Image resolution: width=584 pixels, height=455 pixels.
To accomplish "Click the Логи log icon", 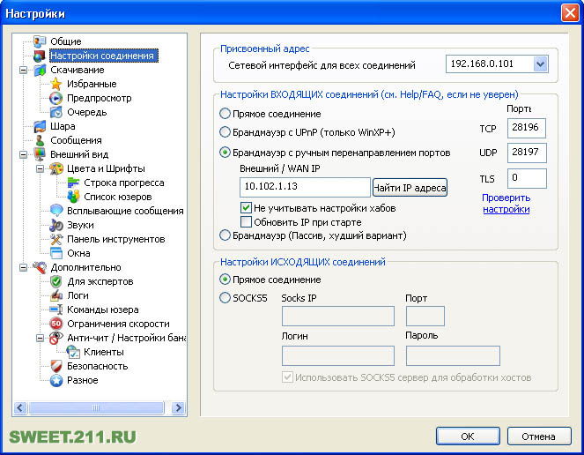I will click(x=56, y=295).
